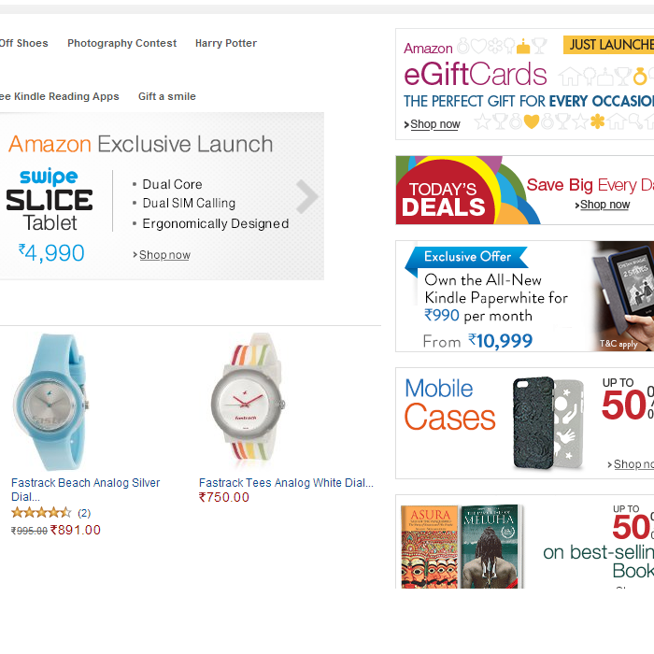Image resolution: width=654 pixels, height=654 pixels.
Task: Open Fastrack Tees Analog White Dial link
Action: pos(286,483)
